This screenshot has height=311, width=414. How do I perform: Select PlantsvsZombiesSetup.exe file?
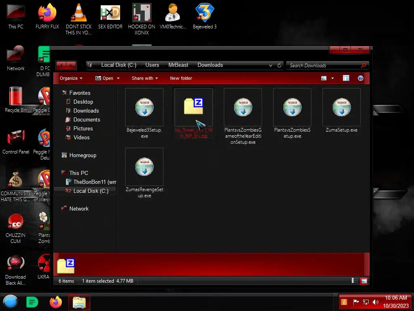point(292,114)
